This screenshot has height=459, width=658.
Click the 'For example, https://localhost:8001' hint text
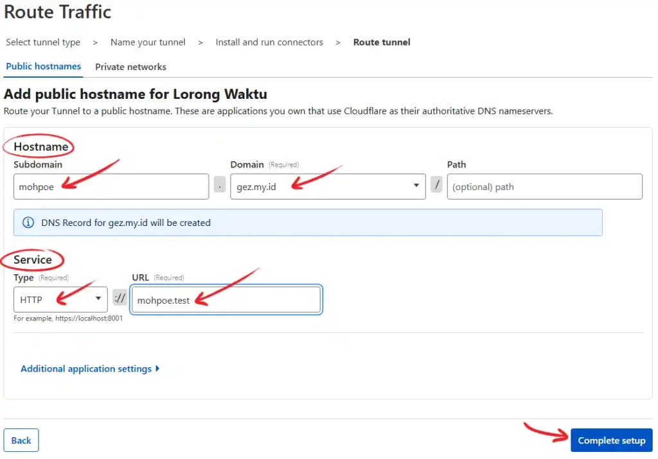click(x=68, y=318)
